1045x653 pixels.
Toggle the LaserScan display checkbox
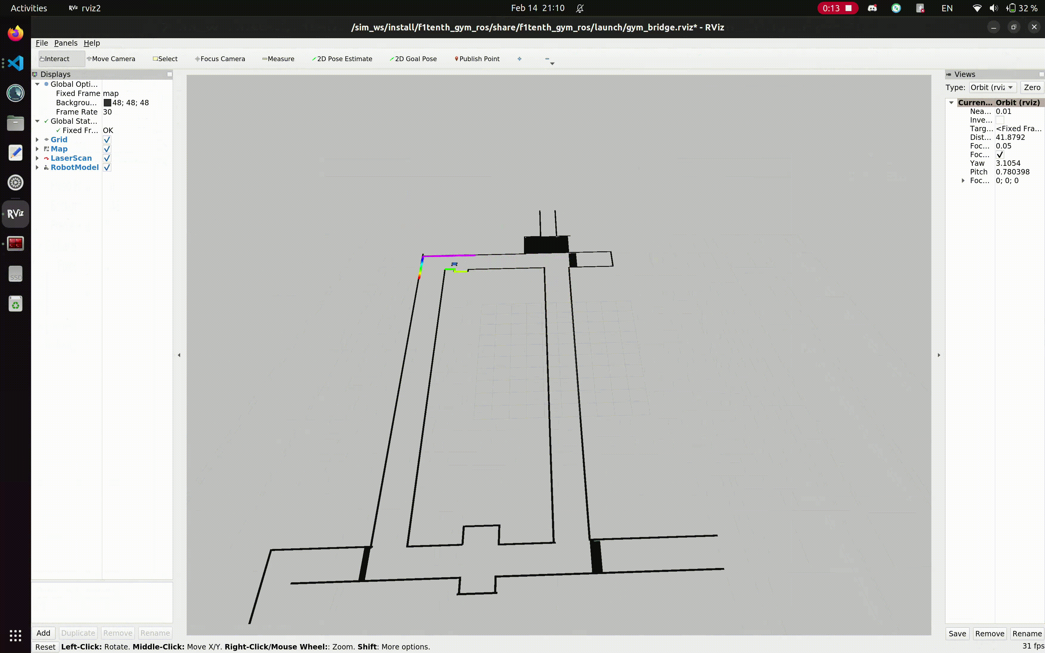(107, 158)
